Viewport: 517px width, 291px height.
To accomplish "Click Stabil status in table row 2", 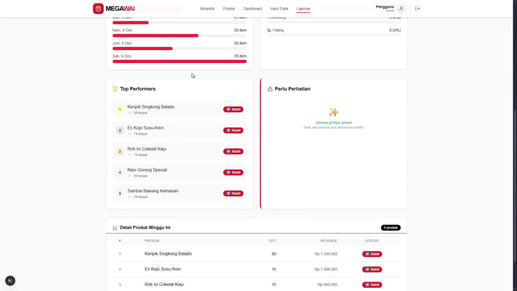I will (372, 269).
